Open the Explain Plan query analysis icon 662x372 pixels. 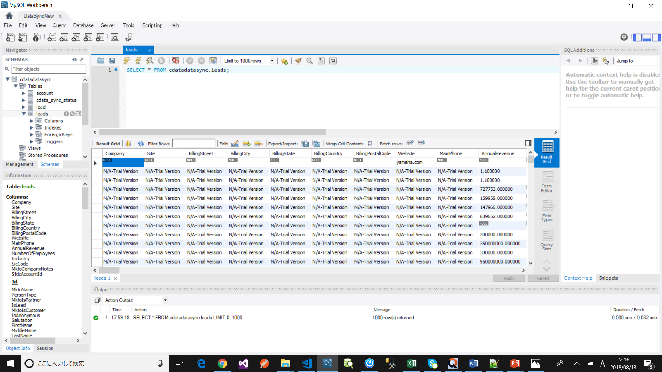point(150,61)
